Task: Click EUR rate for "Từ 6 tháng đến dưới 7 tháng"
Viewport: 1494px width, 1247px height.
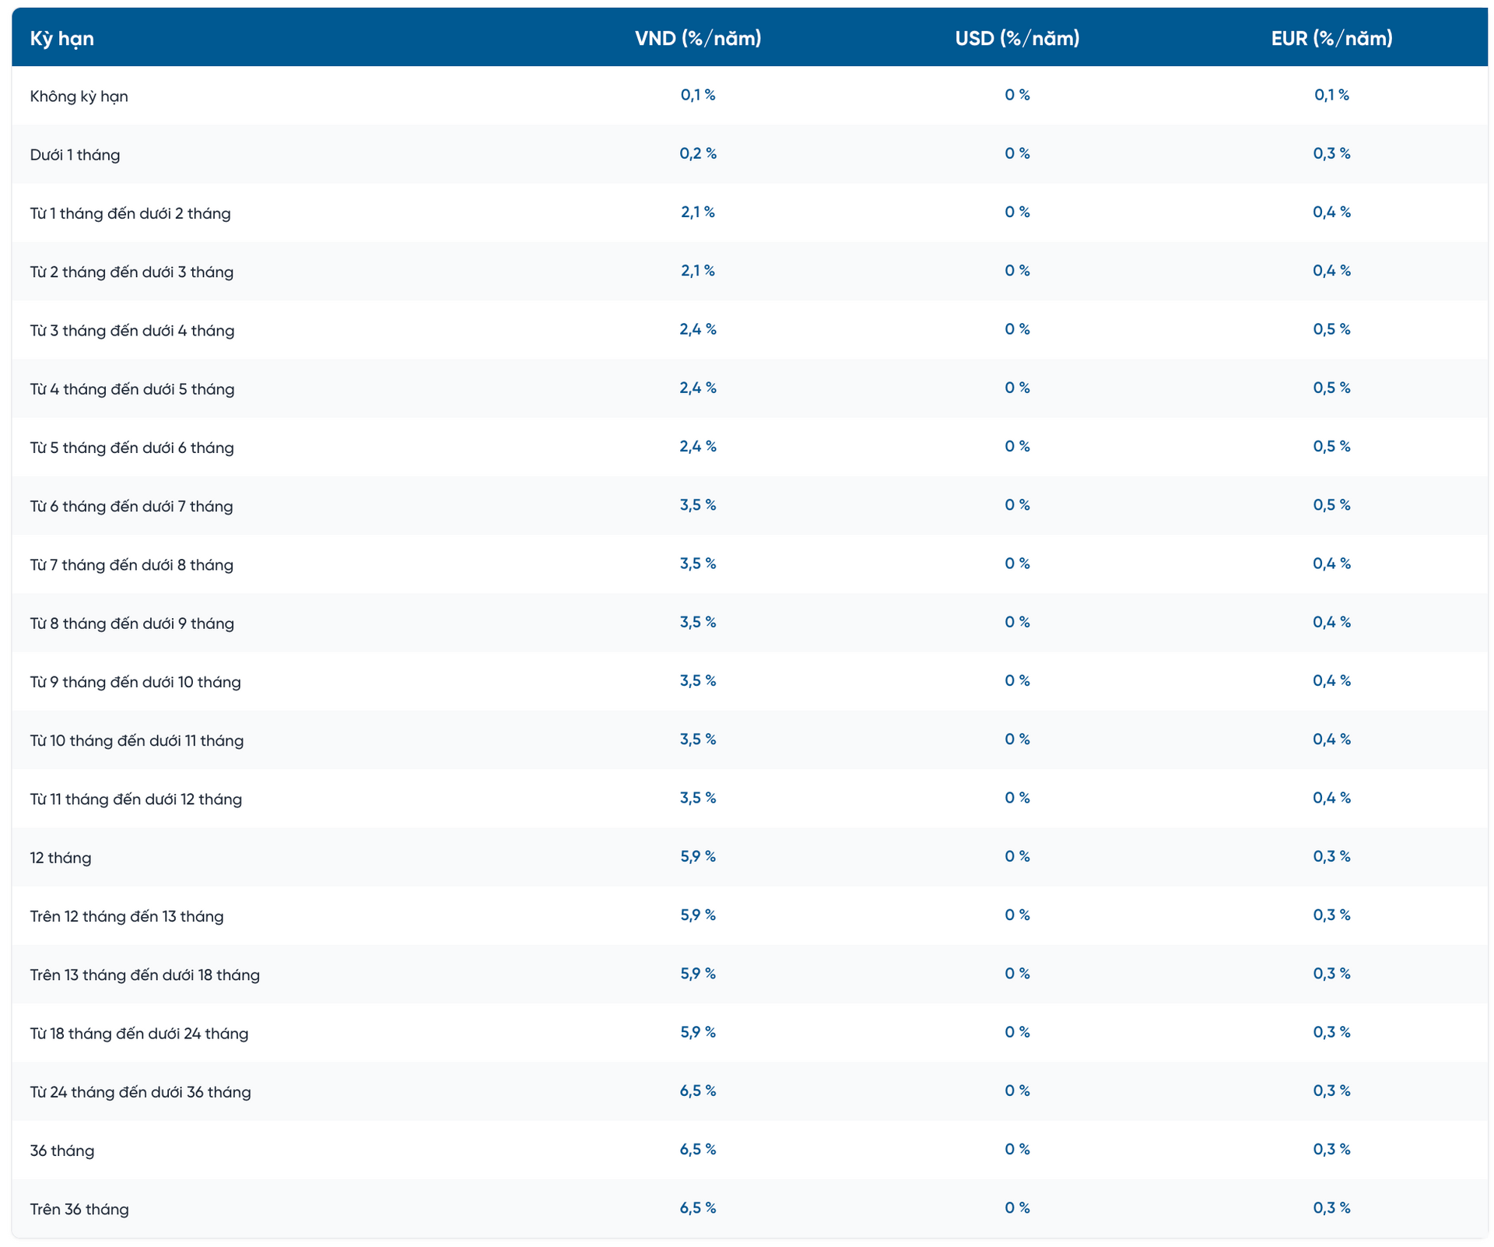Action: pyautogui.click(x=1331, y=505)
